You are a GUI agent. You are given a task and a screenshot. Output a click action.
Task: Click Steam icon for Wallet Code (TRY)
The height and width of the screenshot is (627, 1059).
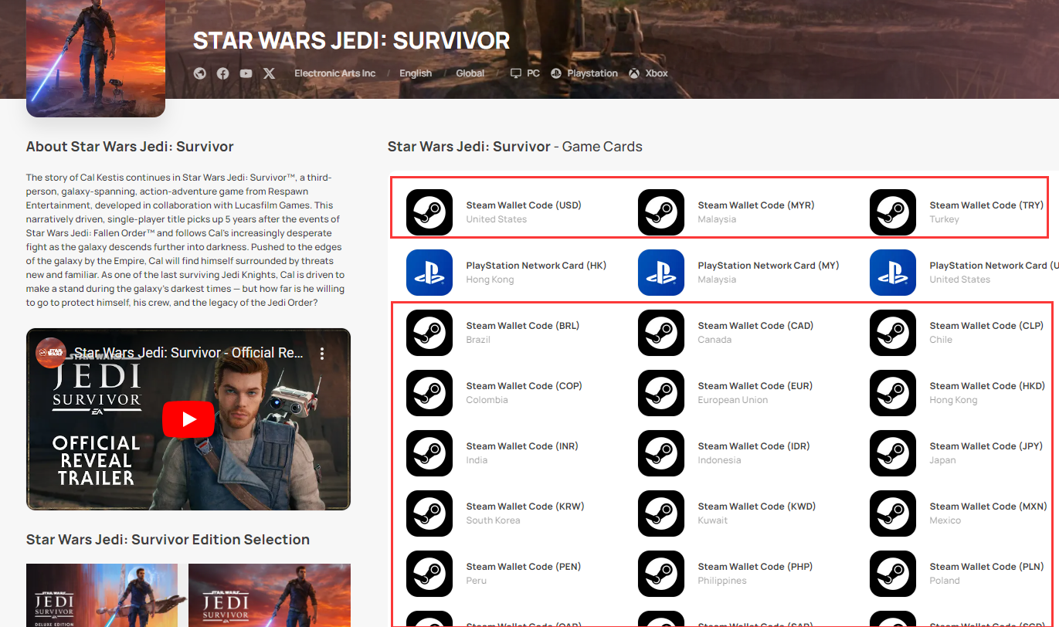(x=893, y=212)
